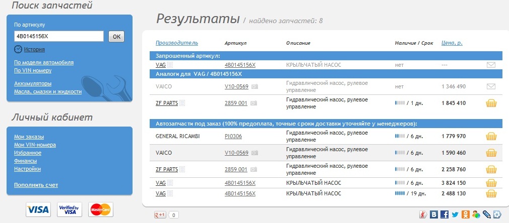The height and width of the screenshot is (223, 509).
Task: Sort results by Производитель column
Action: tap(176, 43)
